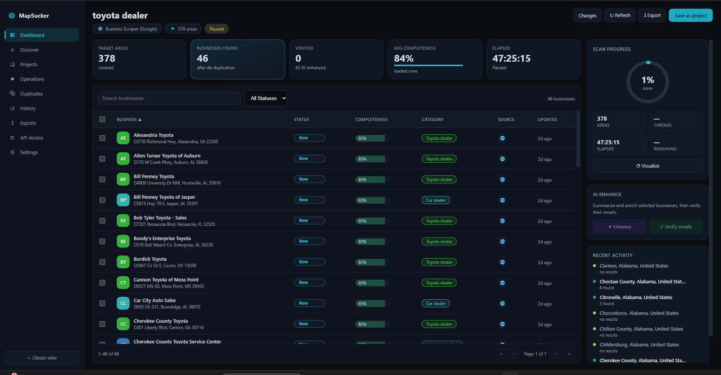Viewport: 721px width, 375px height.
Task: Click the BP avatar for Bill Penney Toyota, Huntsville
Action: coord(123,179)
